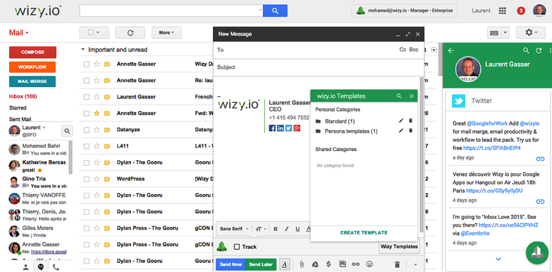Screen dimensions: 552x272
Task: Collapse the Important and unread section
Action: (x=83, y=50)
